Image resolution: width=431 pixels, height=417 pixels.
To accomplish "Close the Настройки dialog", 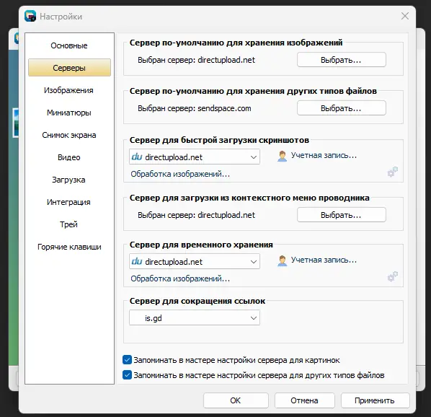I will pos(404,16).
